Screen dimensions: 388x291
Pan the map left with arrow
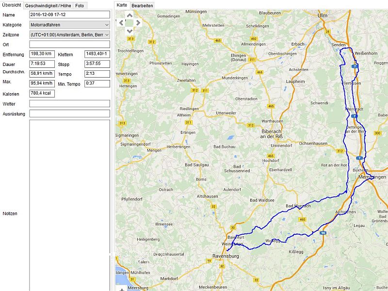click(121, 22)
